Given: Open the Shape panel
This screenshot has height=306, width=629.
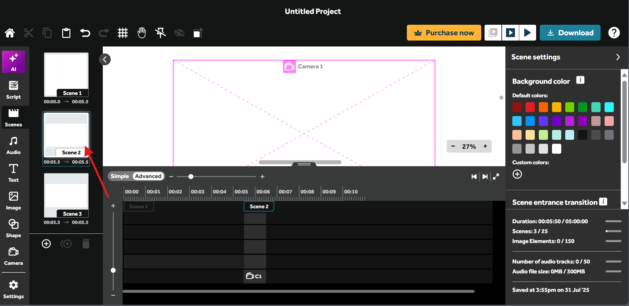Looking at the screenshot, I should (x=13, y=228).
